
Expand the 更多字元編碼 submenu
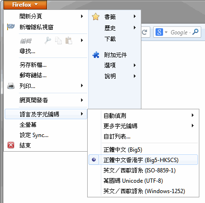coord(143,126)
